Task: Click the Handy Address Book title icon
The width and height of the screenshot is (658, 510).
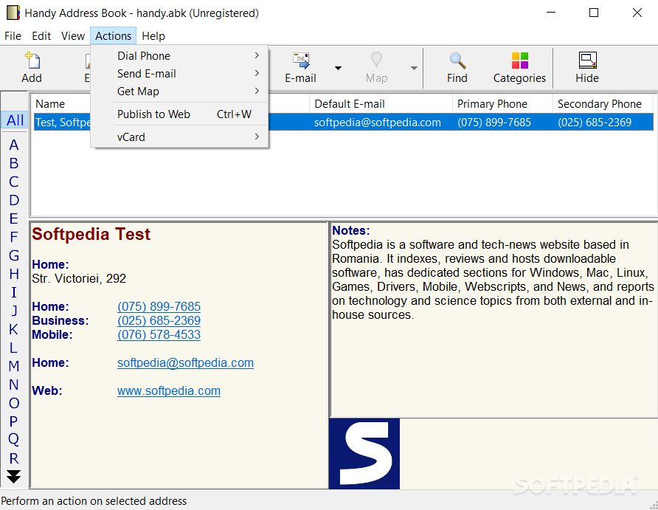Action: [13, 13]
